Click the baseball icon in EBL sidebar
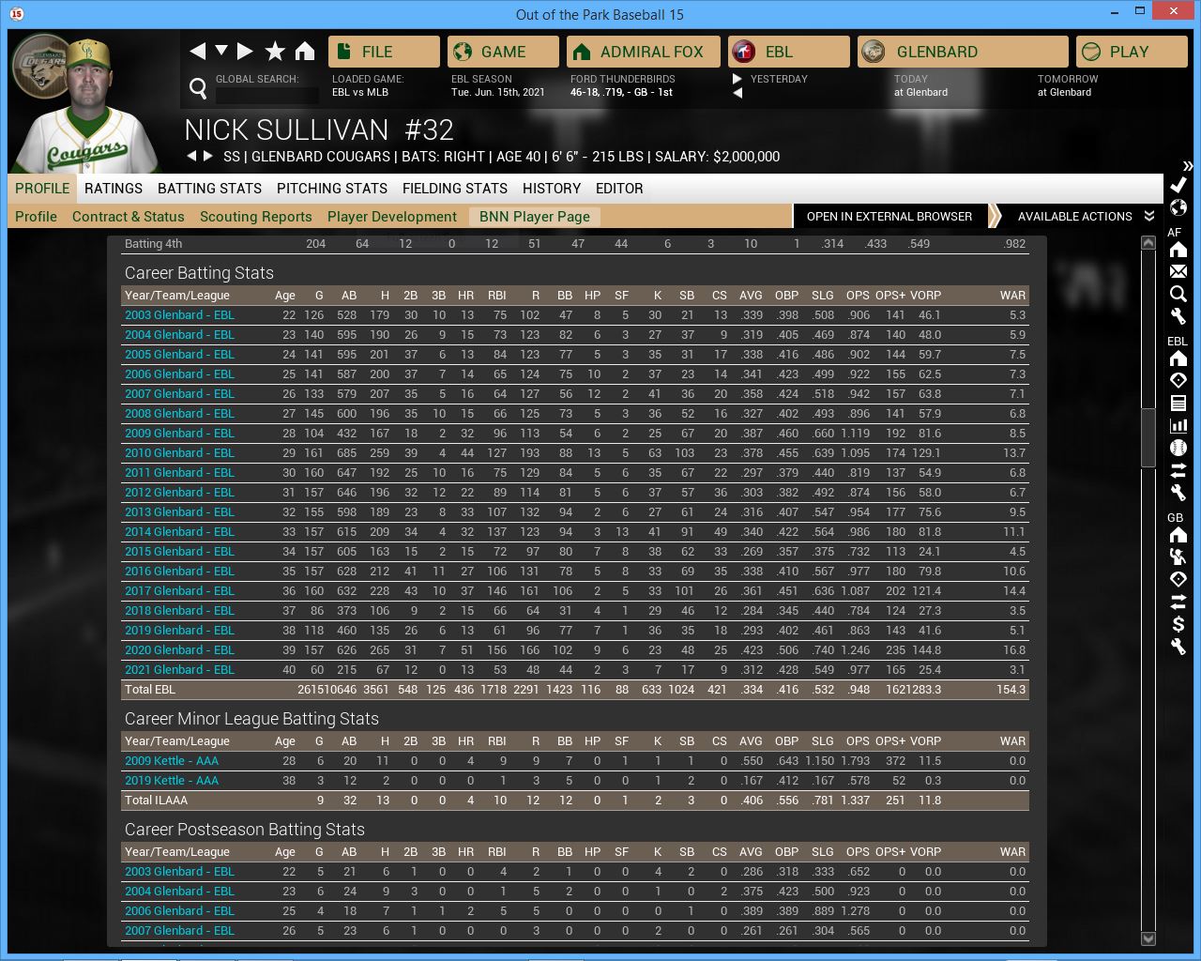This screenshot has width=1201, height=961. pyautogui.click(x=1178, y=448)
